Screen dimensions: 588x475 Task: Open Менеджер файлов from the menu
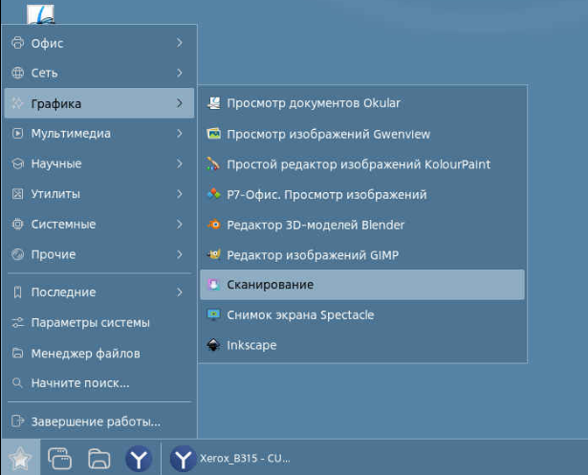99,353
